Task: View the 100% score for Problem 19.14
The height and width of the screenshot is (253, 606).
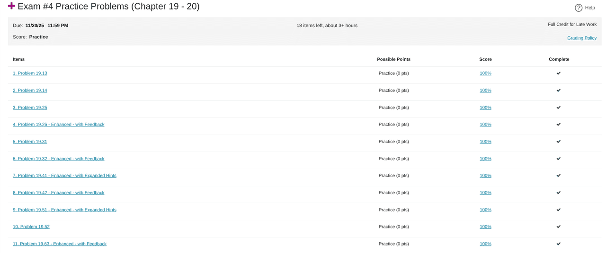Action: click(485, 90)
